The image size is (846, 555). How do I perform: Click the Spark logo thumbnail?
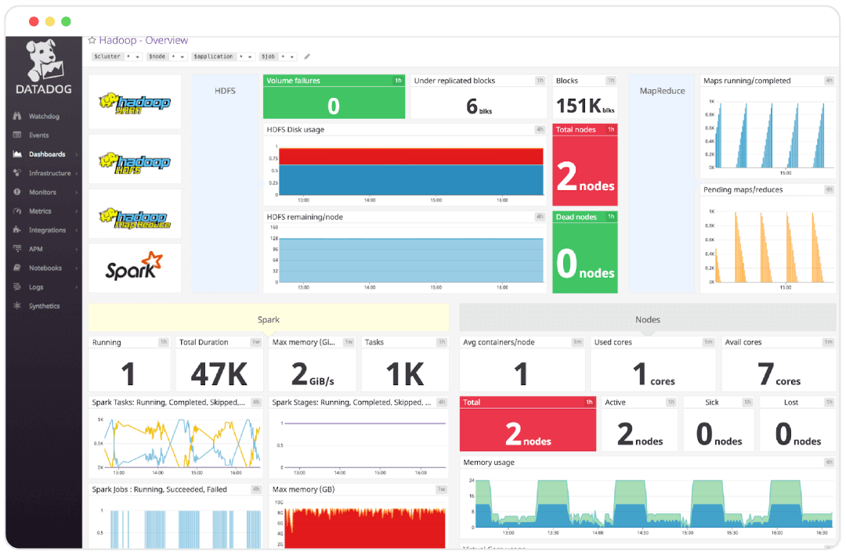134,268
